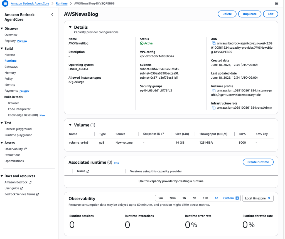Viewport: 285px width, 239px height.
Task: Open the Associated runtime Info link
Action: pyautogui.click(x=116, y=163)
